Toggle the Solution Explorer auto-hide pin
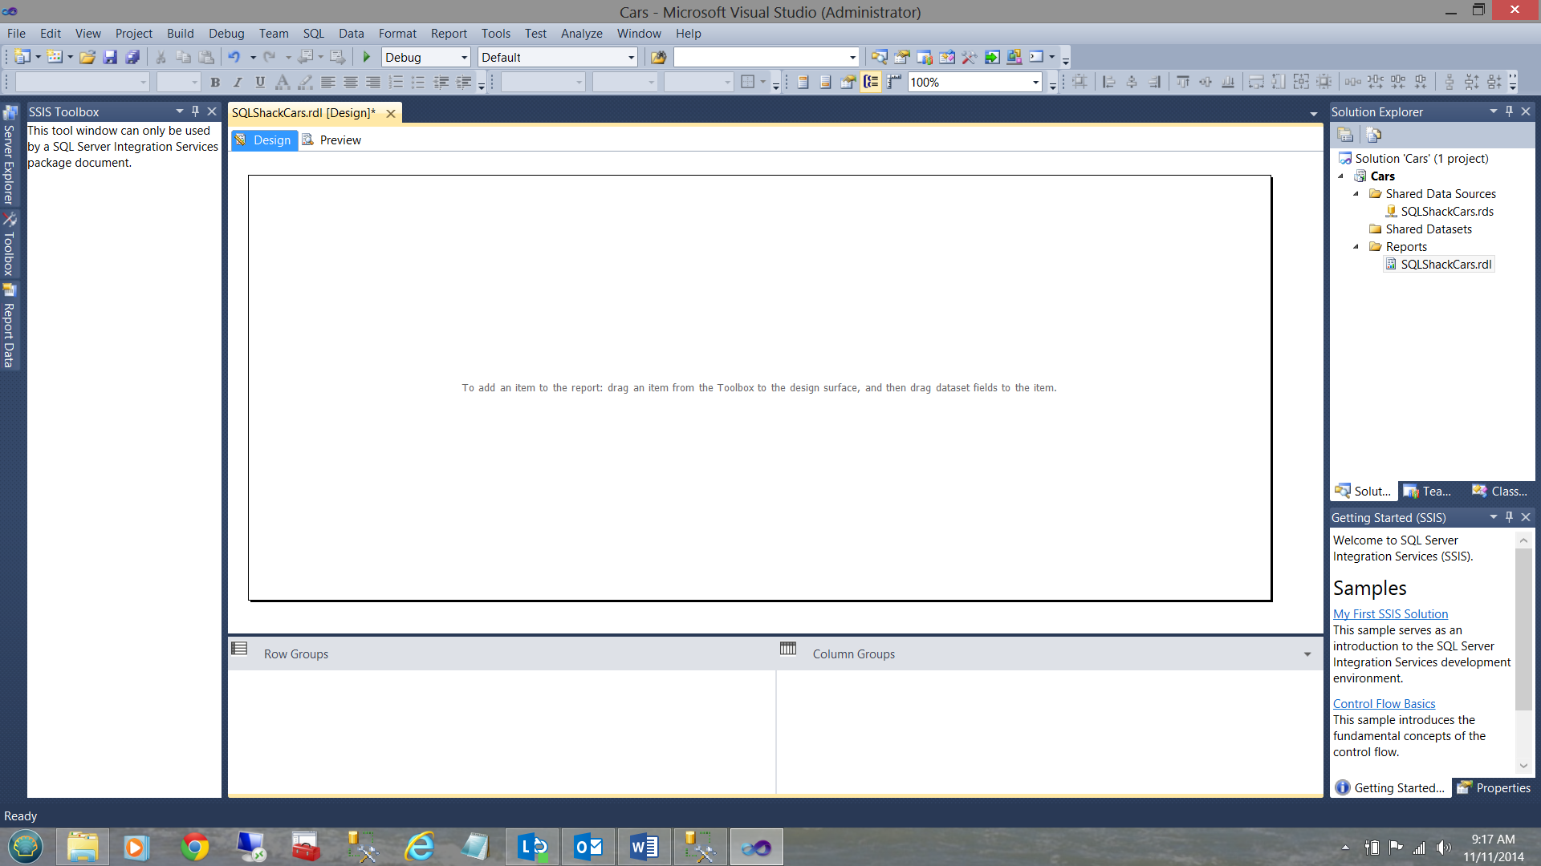The width and height of the screenshot is (1541, 866). (1509, 111)
